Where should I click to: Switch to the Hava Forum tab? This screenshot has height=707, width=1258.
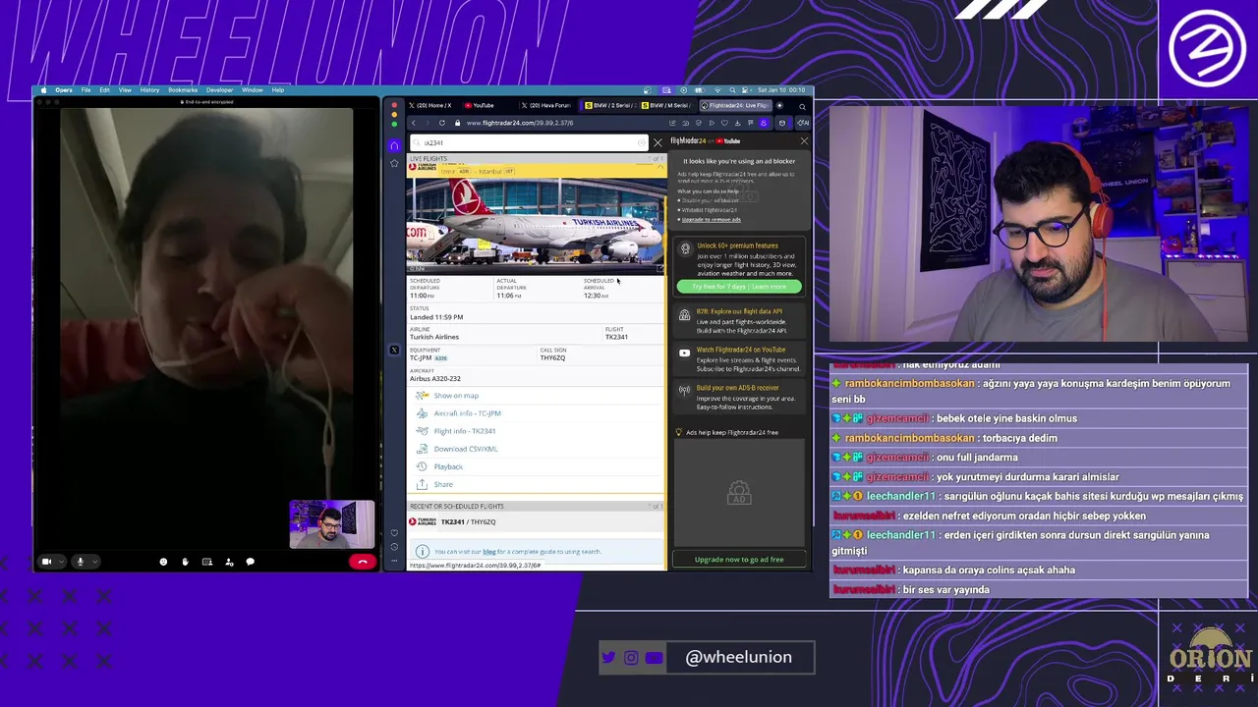point(545,105)
